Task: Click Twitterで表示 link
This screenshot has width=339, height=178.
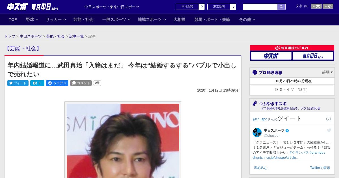Action: click(320, 168)
